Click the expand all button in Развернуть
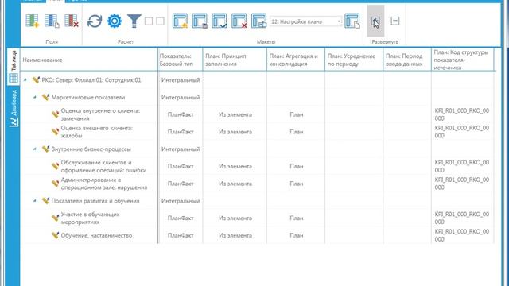This screenshot has height=286, width=509. [375, 21]
